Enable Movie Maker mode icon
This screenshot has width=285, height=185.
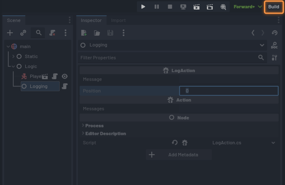coord(223,7)
